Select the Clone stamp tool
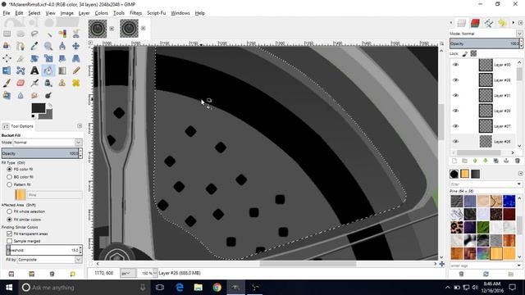The image size is (525, 295). click(x=62, y=83)
